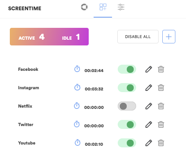
Task: Select the Youtube row label
Action: coord(27,143)
